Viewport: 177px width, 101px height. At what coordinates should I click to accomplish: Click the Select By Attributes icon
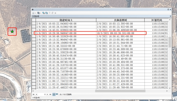coord(44,13)
